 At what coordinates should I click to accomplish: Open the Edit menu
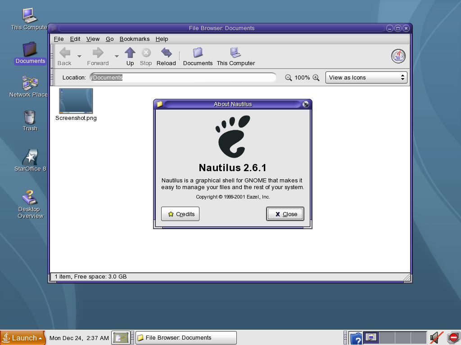coord(75,39)
